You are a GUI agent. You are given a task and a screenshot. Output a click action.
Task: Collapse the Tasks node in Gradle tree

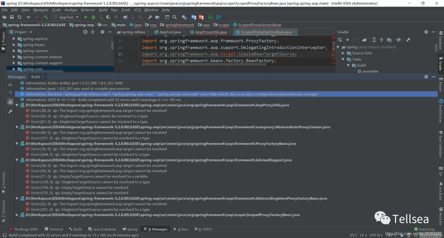point(343,59)
